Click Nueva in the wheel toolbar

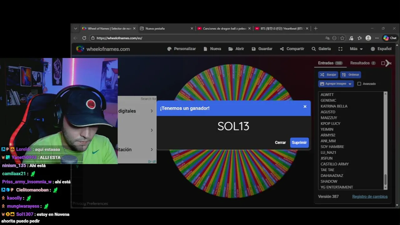(x=212, y=49)
